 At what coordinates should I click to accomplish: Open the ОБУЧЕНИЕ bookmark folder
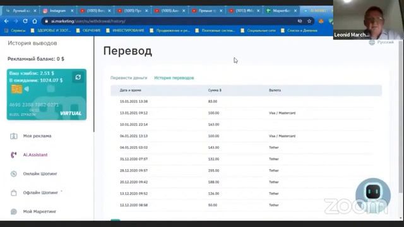(88, 30)
